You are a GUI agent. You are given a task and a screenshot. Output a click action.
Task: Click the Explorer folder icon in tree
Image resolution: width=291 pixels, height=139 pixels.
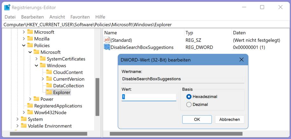pyautogui.click(x=49, y=92)
